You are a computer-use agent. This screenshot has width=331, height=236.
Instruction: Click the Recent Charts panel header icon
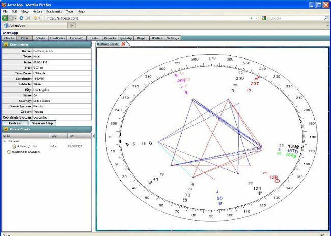pos(5,129)
